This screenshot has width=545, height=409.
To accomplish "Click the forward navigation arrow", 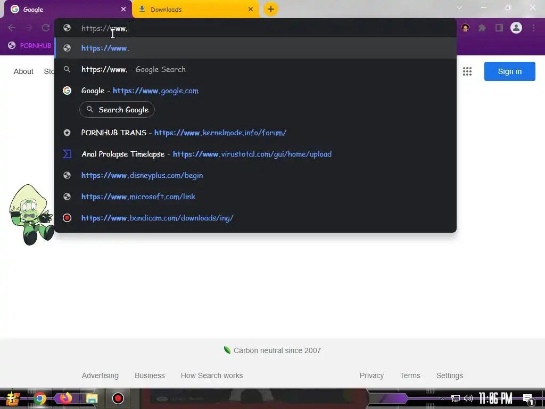I will (29, 28).
